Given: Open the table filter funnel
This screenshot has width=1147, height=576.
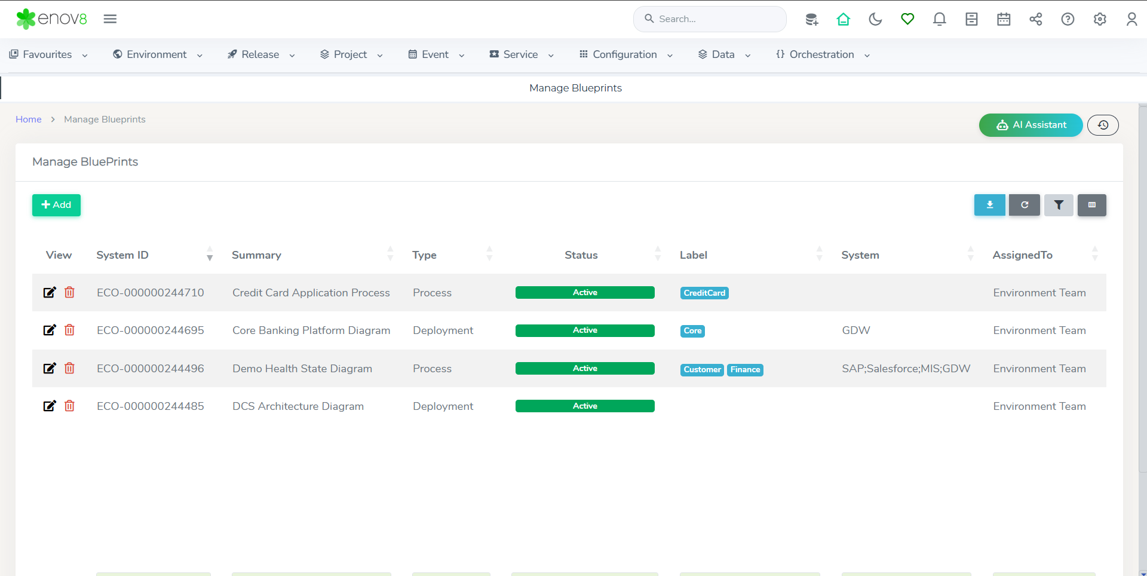Looking at the screenshot, I should pyautogui.click(x=1059, y=205).
